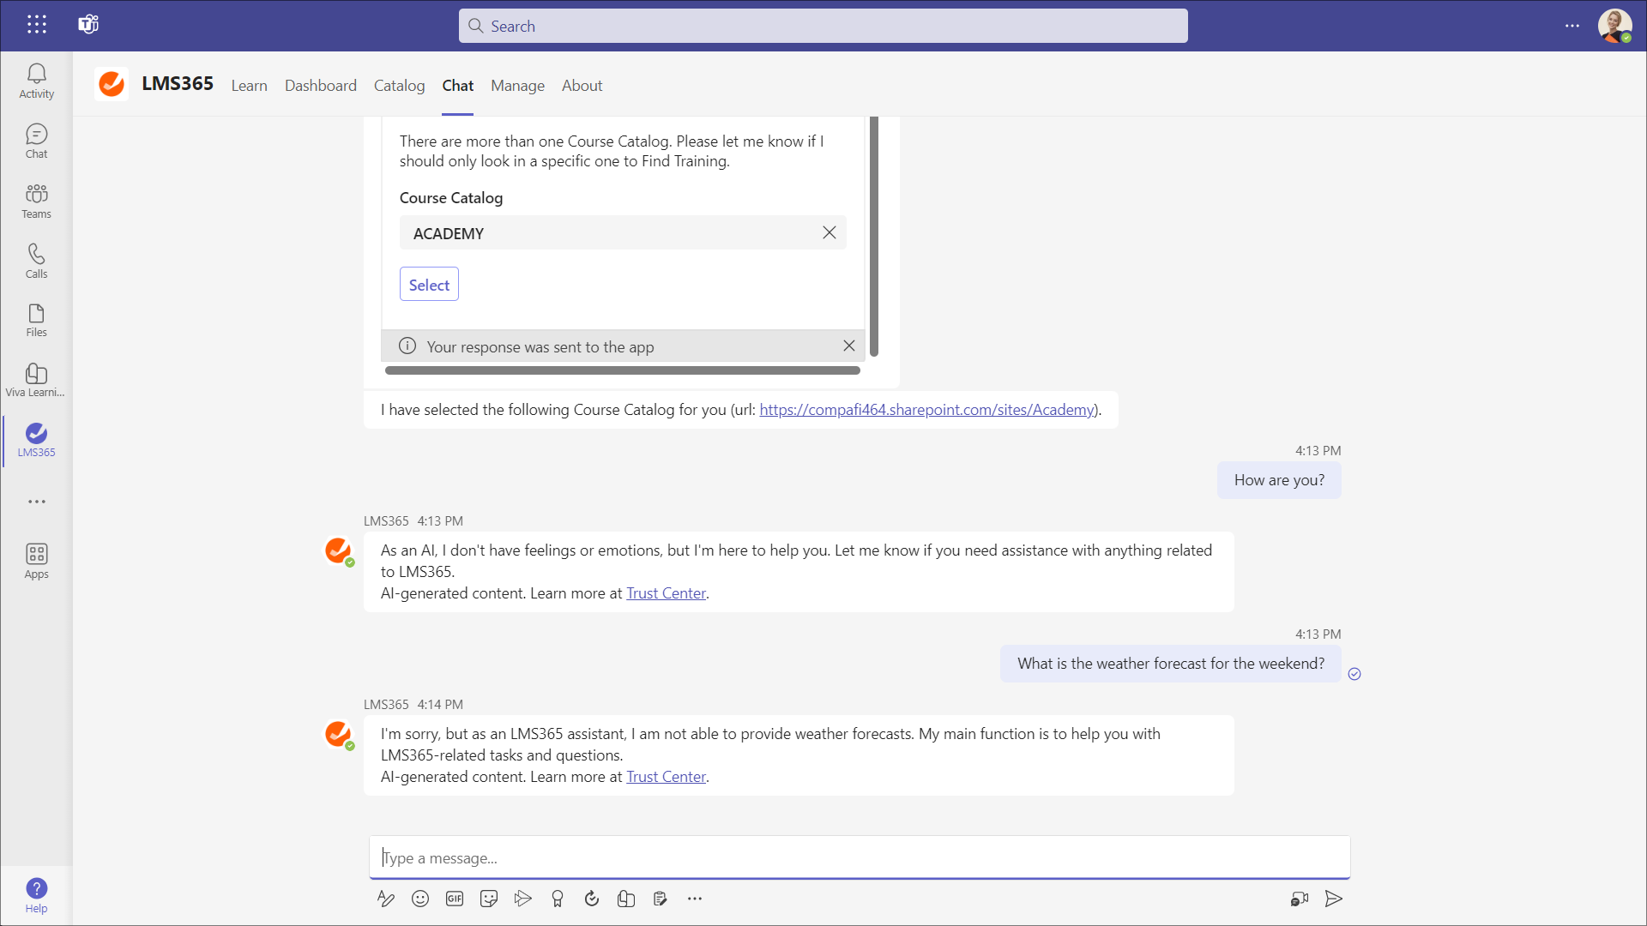Switch to the Catalog tab

pyautogui.click(x=399, y=86)
